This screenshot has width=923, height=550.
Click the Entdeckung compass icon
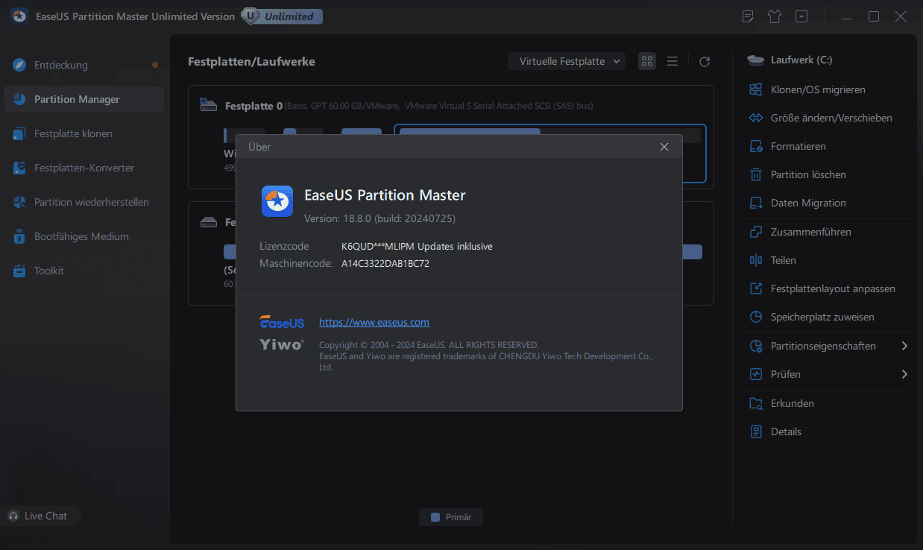pyautogui.click(x=19, y=65)
